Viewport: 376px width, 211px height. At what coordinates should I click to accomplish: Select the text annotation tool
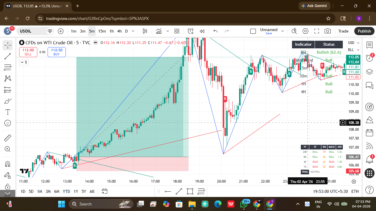pos(8,112)
